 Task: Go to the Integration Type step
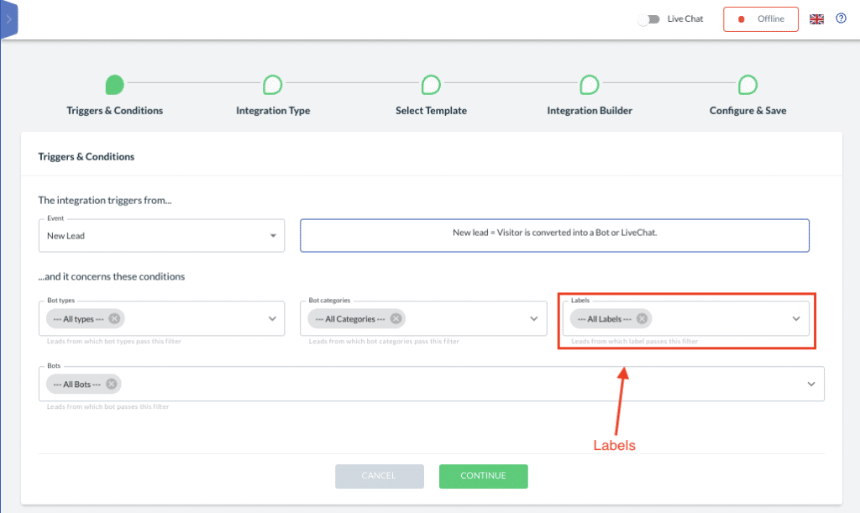pos(272,84)
